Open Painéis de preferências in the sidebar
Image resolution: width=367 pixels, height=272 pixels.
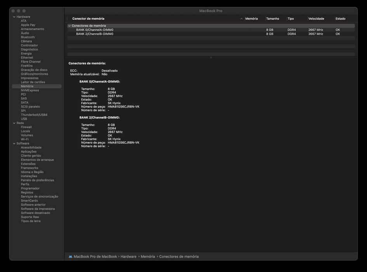coord(37,180)
